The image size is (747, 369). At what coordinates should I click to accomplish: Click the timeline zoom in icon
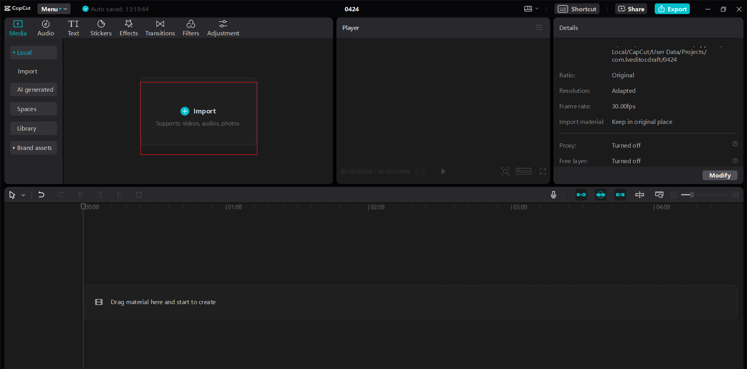click(735, 195)
